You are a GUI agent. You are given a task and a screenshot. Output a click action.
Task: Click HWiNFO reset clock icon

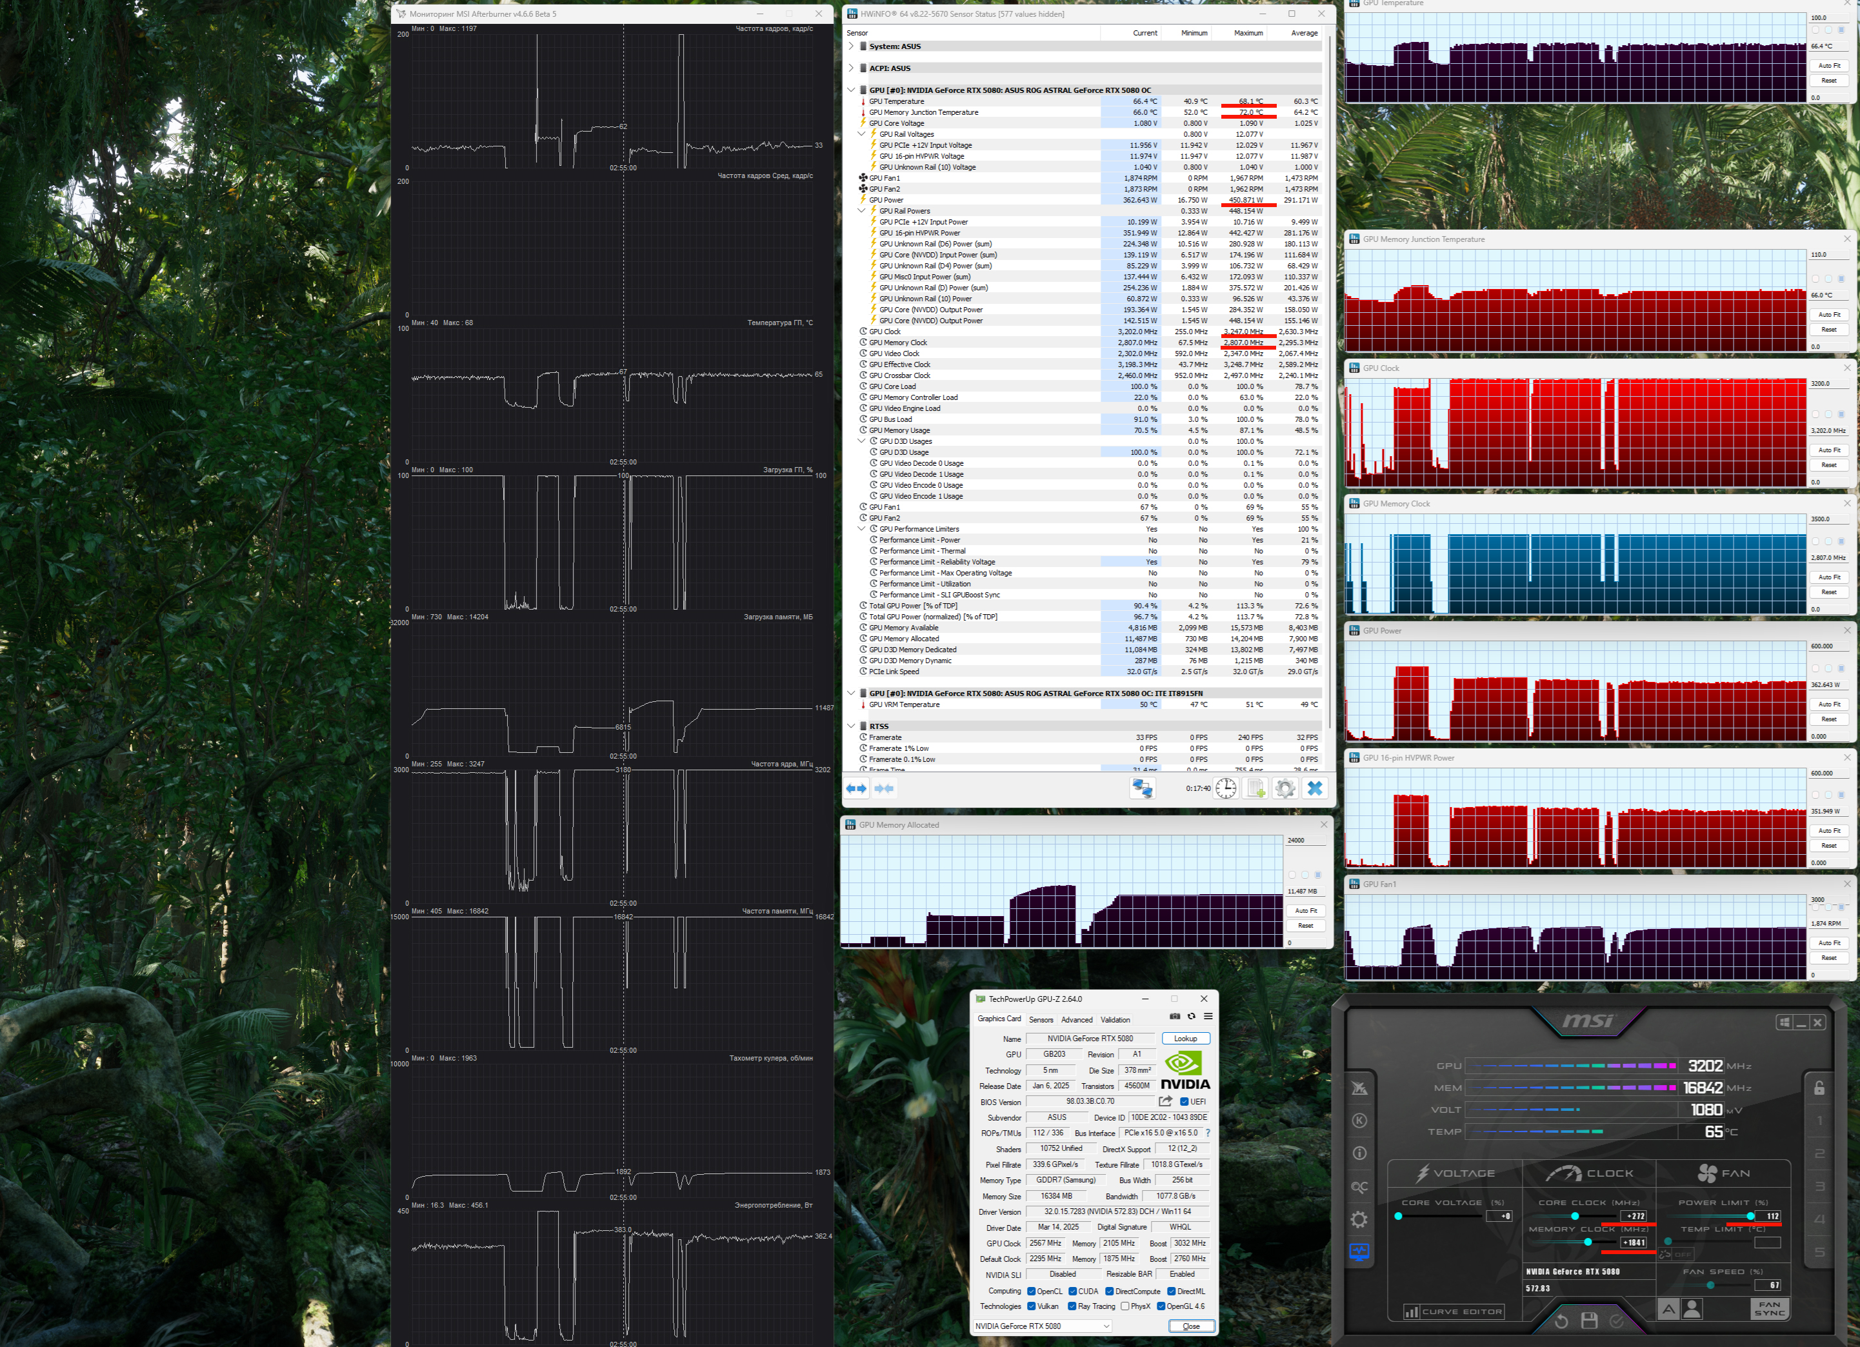(1225, 788)
